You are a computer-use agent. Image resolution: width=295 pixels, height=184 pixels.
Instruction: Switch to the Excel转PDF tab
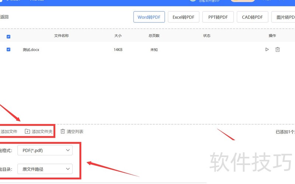pyautogui.click(x=184, y=17)
